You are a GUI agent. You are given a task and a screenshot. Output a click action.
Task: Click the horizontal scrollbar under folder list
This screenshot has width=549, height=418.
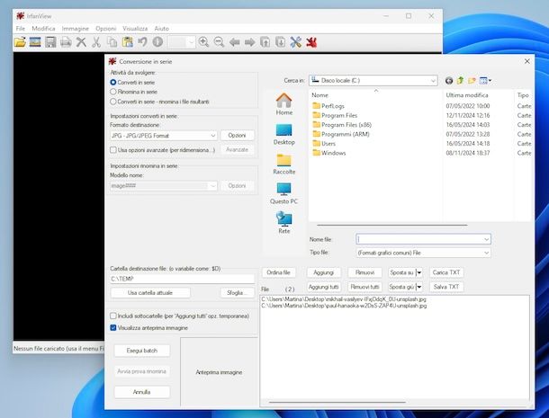392,226
